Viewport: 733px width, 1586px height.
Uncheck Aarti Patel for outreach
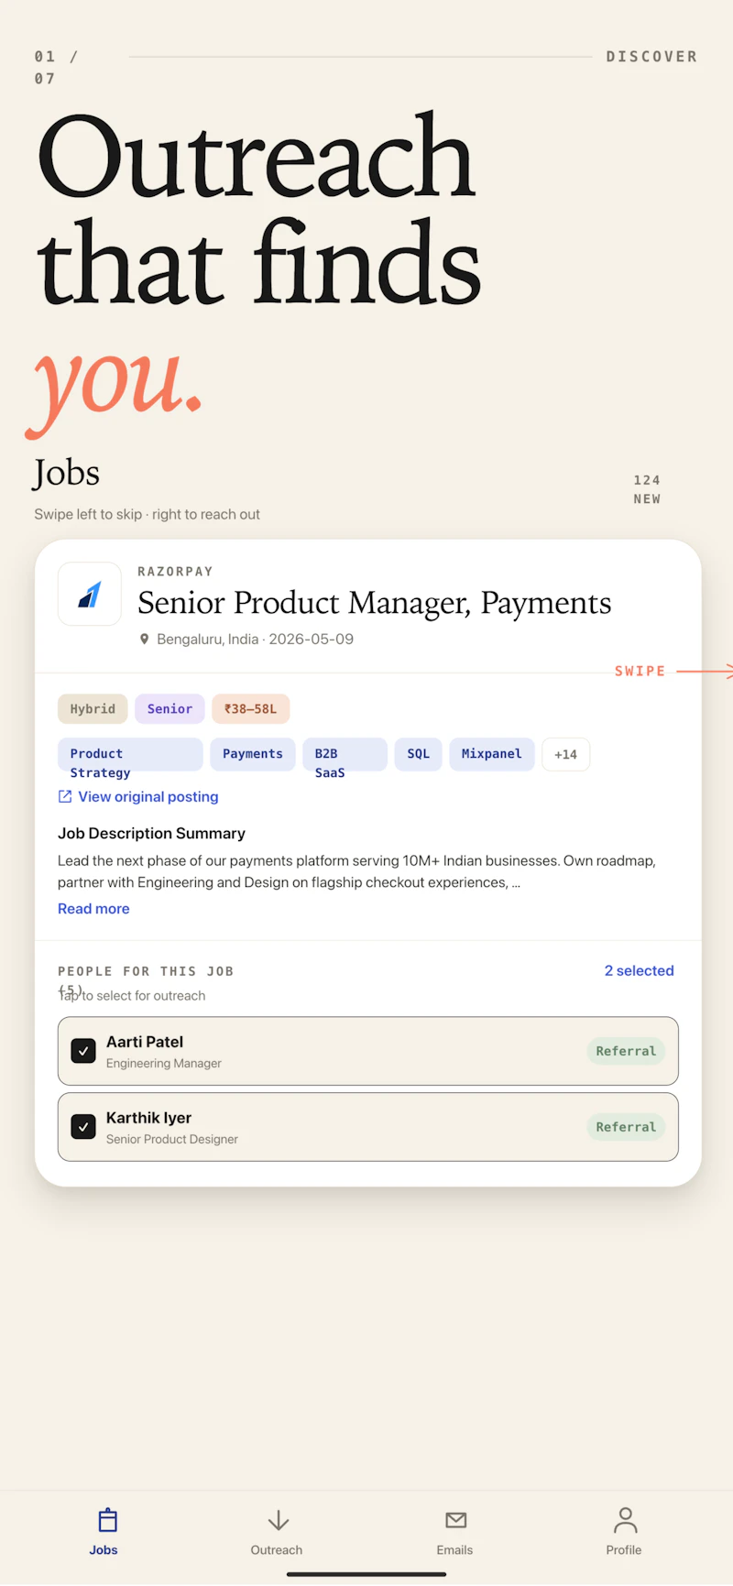[83, 1051]
